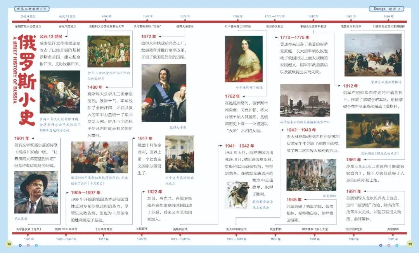419x253 pixels.
Task: Click the 1922年 marker on bottom timeline
Action: coord(142,239)
